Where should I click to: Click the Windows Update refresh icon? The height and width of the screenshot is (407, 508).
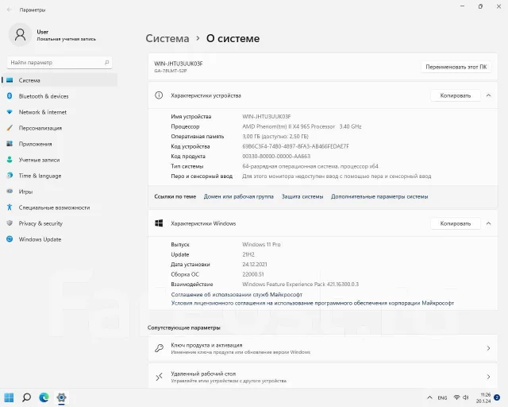10,239
